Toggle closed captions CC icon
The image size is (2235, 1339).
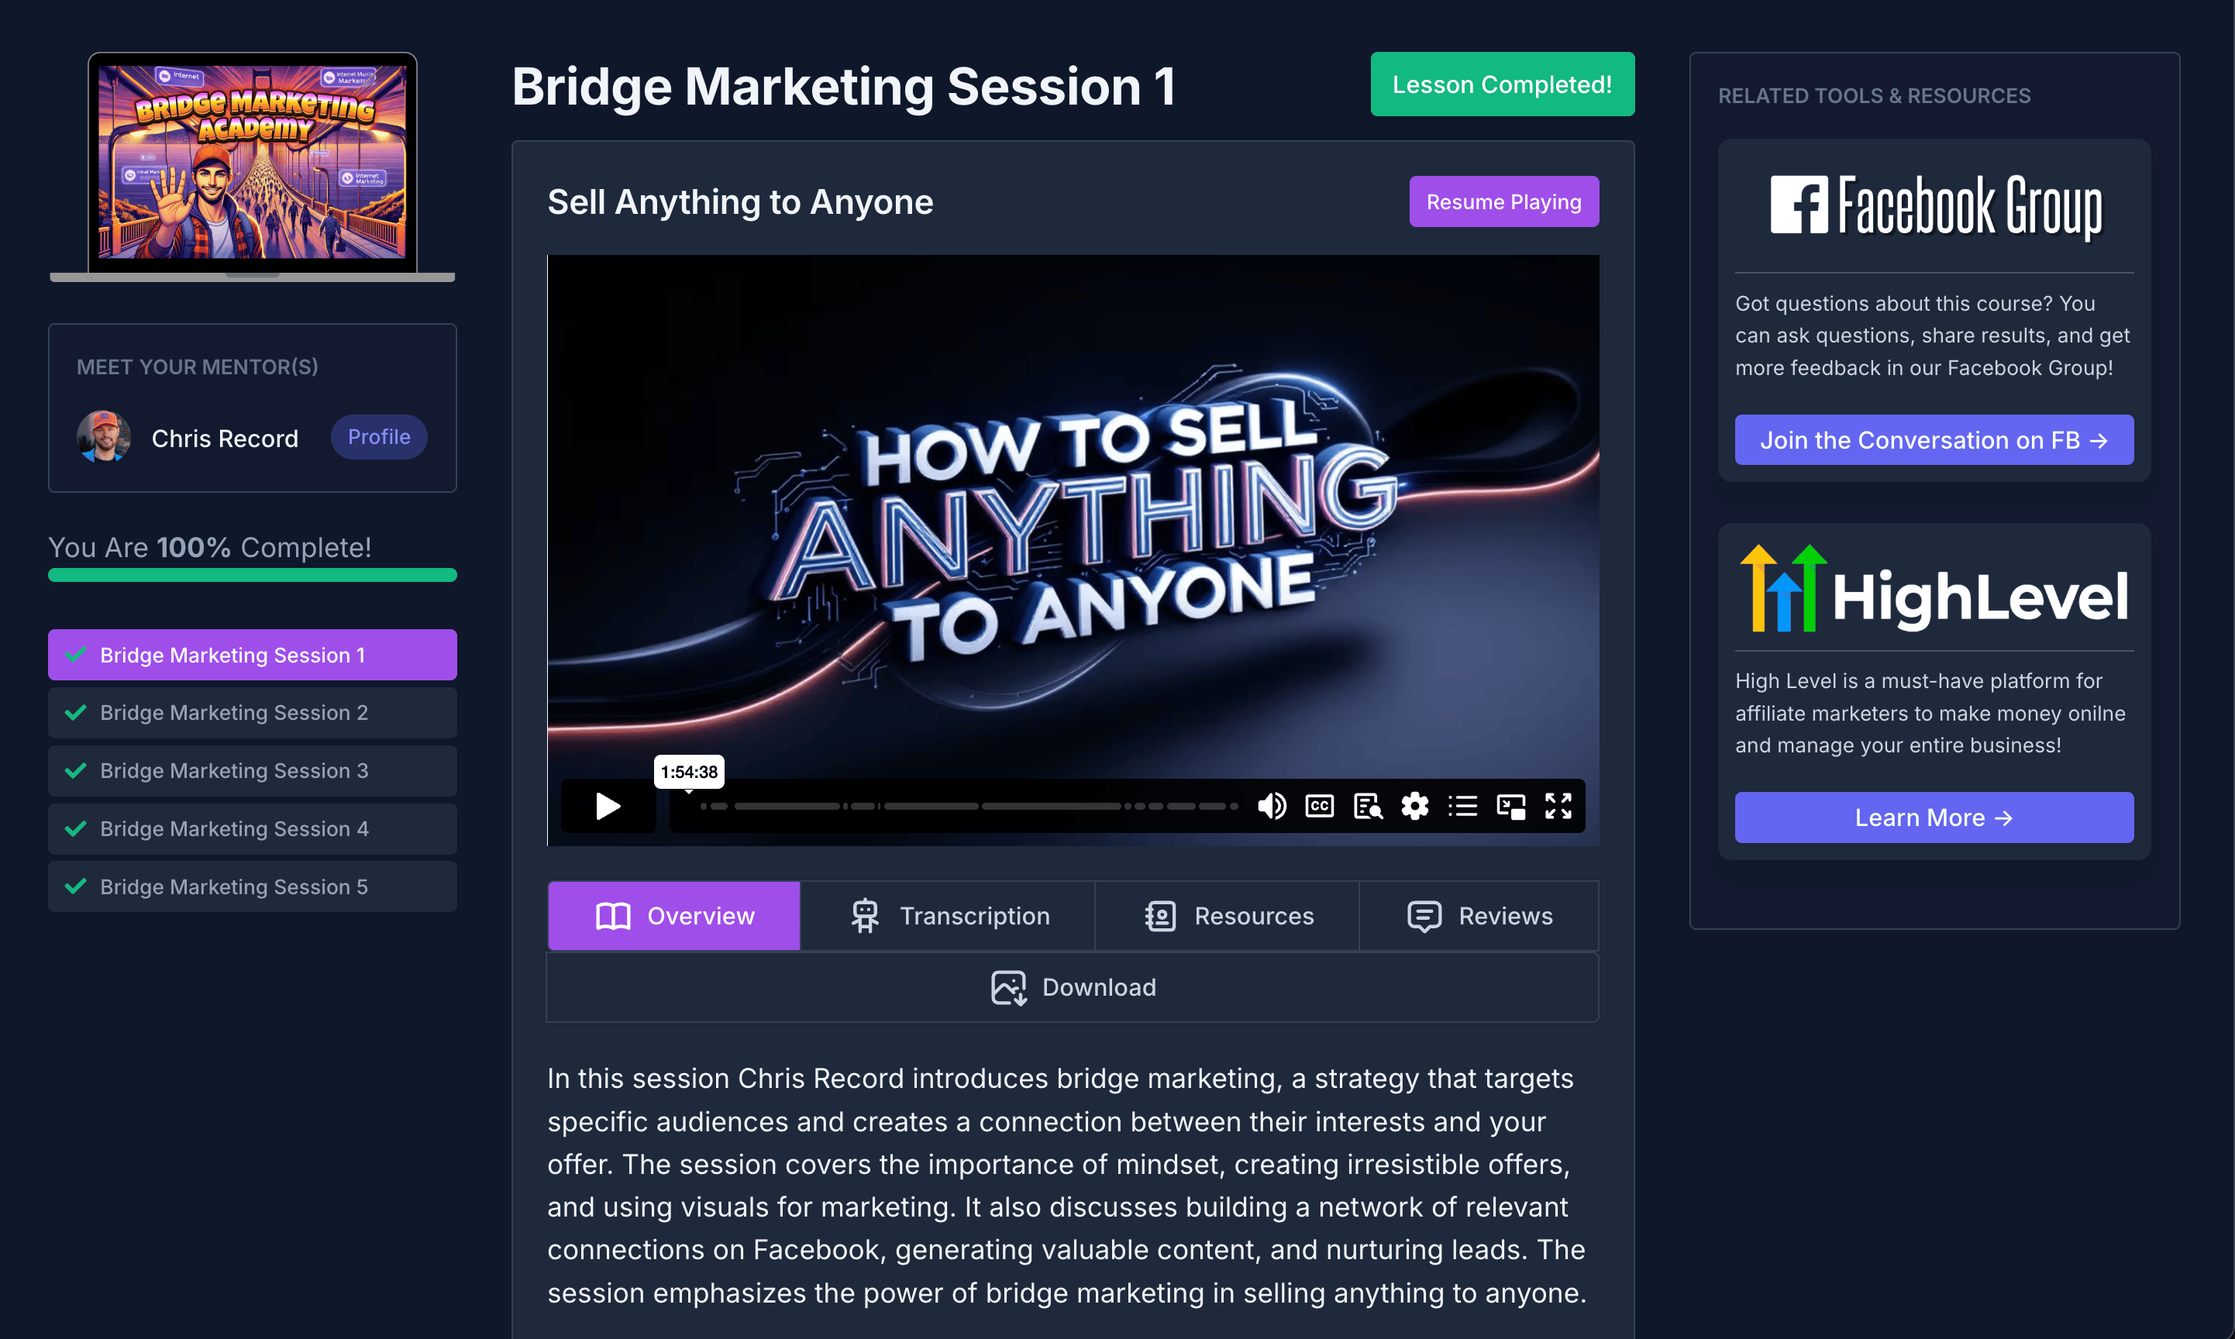pos(1319,806)
